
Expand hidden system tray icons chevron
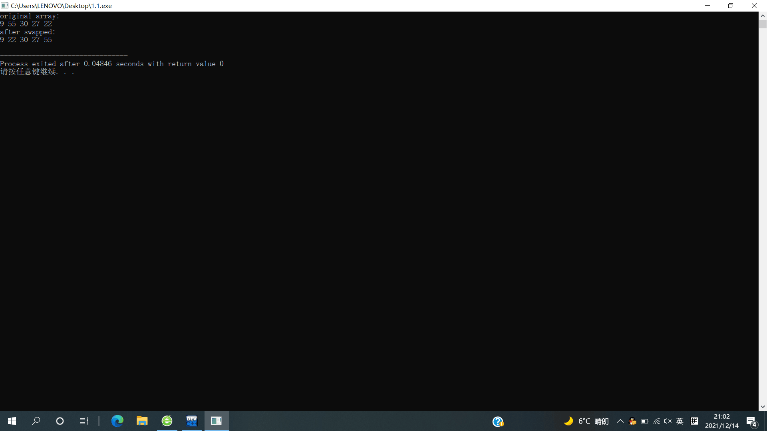tap(620, 421)
